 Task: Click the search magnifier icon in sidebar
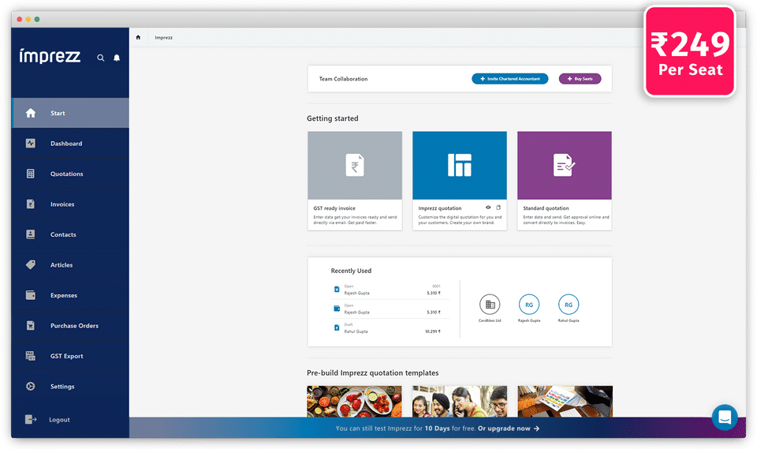coord(100,58)
